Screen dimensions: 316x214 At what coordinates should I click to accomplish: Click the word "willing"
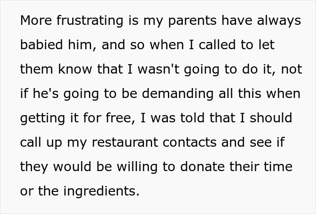pos(137,167)
